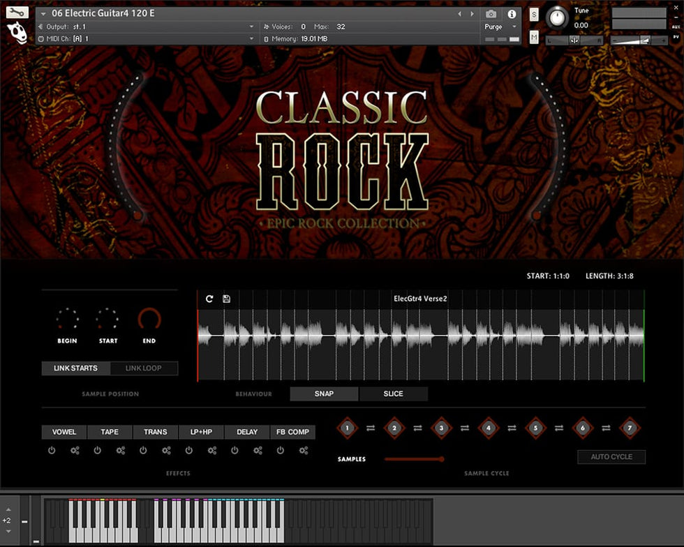This screenshot has height=547, width=684.
Task: Select sample slot 4 diamond
Action: pos(488,428)
